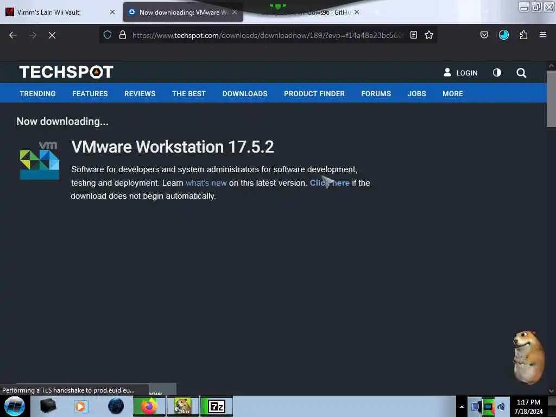Open the Firefox account circle icon

504,35
